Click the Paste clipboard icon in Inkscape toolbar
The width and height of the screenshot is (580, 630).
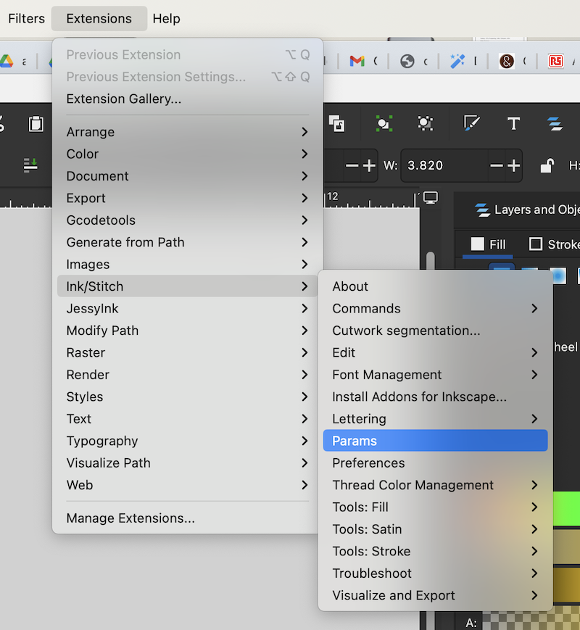pos(36,124)
